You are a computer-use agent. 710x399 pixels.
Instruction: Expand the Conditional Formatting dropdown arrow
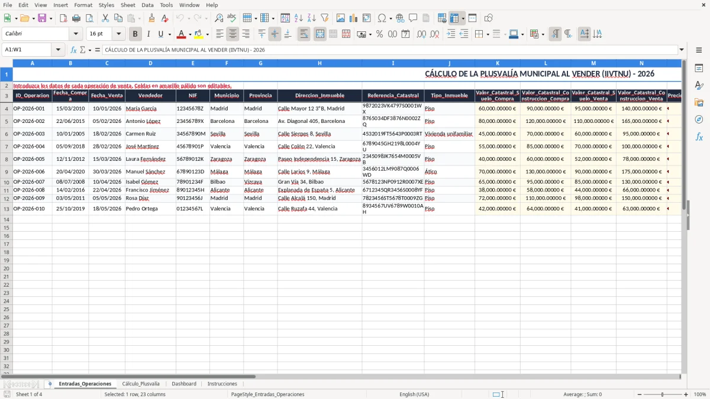coord(543,34)
